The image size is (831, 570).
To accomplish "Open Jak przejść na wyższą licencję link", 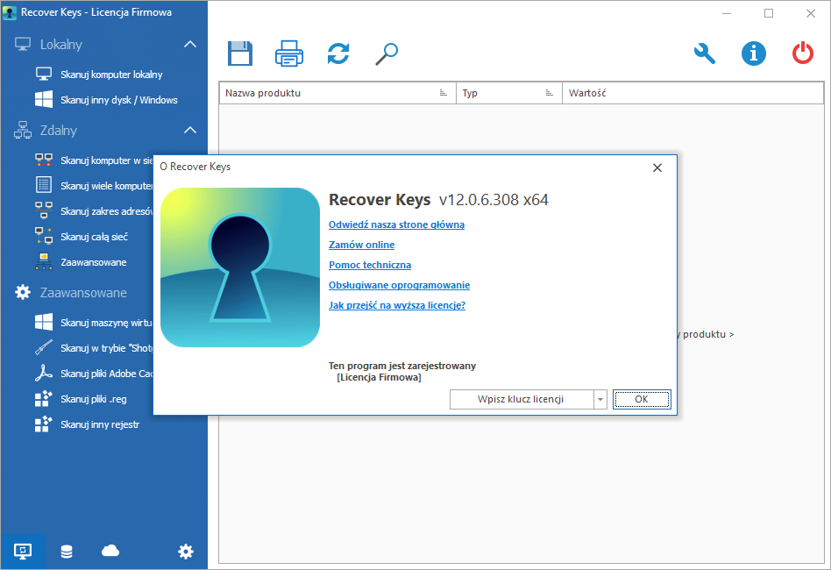I will point(397,305).
